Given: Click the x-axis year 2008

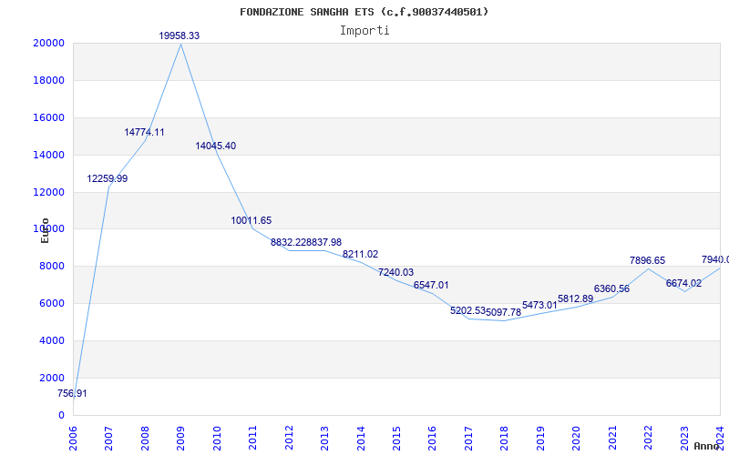Looking at the screenshot, I should [145, 439].
